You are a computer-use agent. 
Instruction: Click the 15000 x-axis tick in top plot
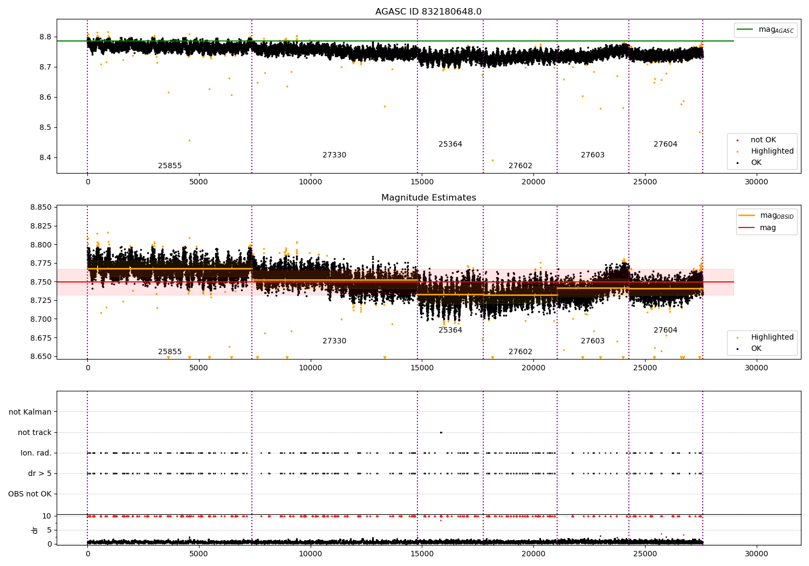click(422, 182)
